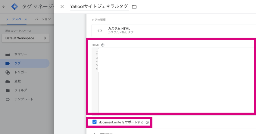Open the Default Workspace selector
Image resolution: width=256 pixels, height=134 pixels.
[26, 38]
